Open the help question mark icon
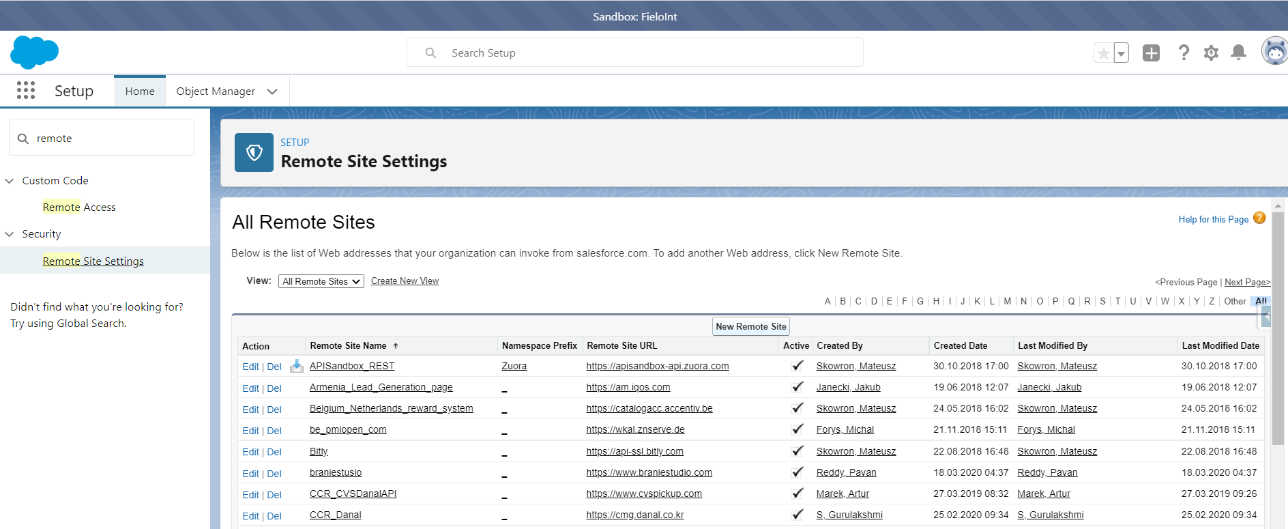The height and width of the screenshot is (529, 1288). click(1184, 53)
